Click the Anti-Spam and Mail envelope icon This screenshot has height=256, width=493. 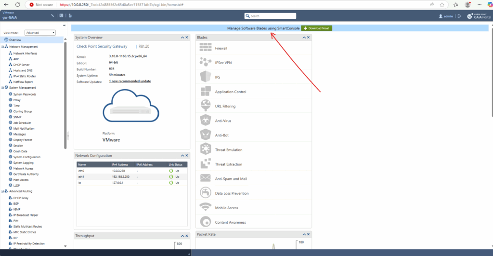[205, 178]
